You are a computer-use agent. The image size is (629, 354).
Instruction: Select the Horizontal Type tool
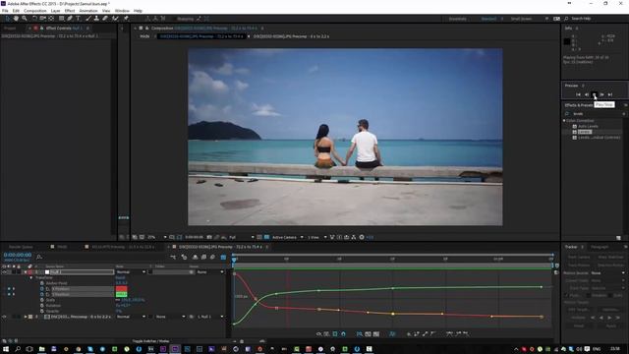tap(78, 19)
